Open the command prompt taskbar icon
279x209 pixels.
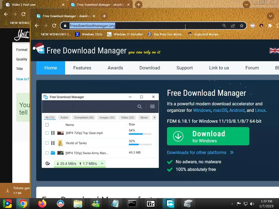click(132, 204)
